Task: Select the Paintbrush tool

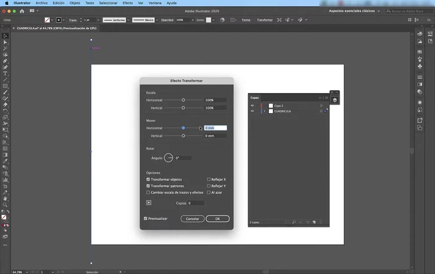Action: [5, 92]
